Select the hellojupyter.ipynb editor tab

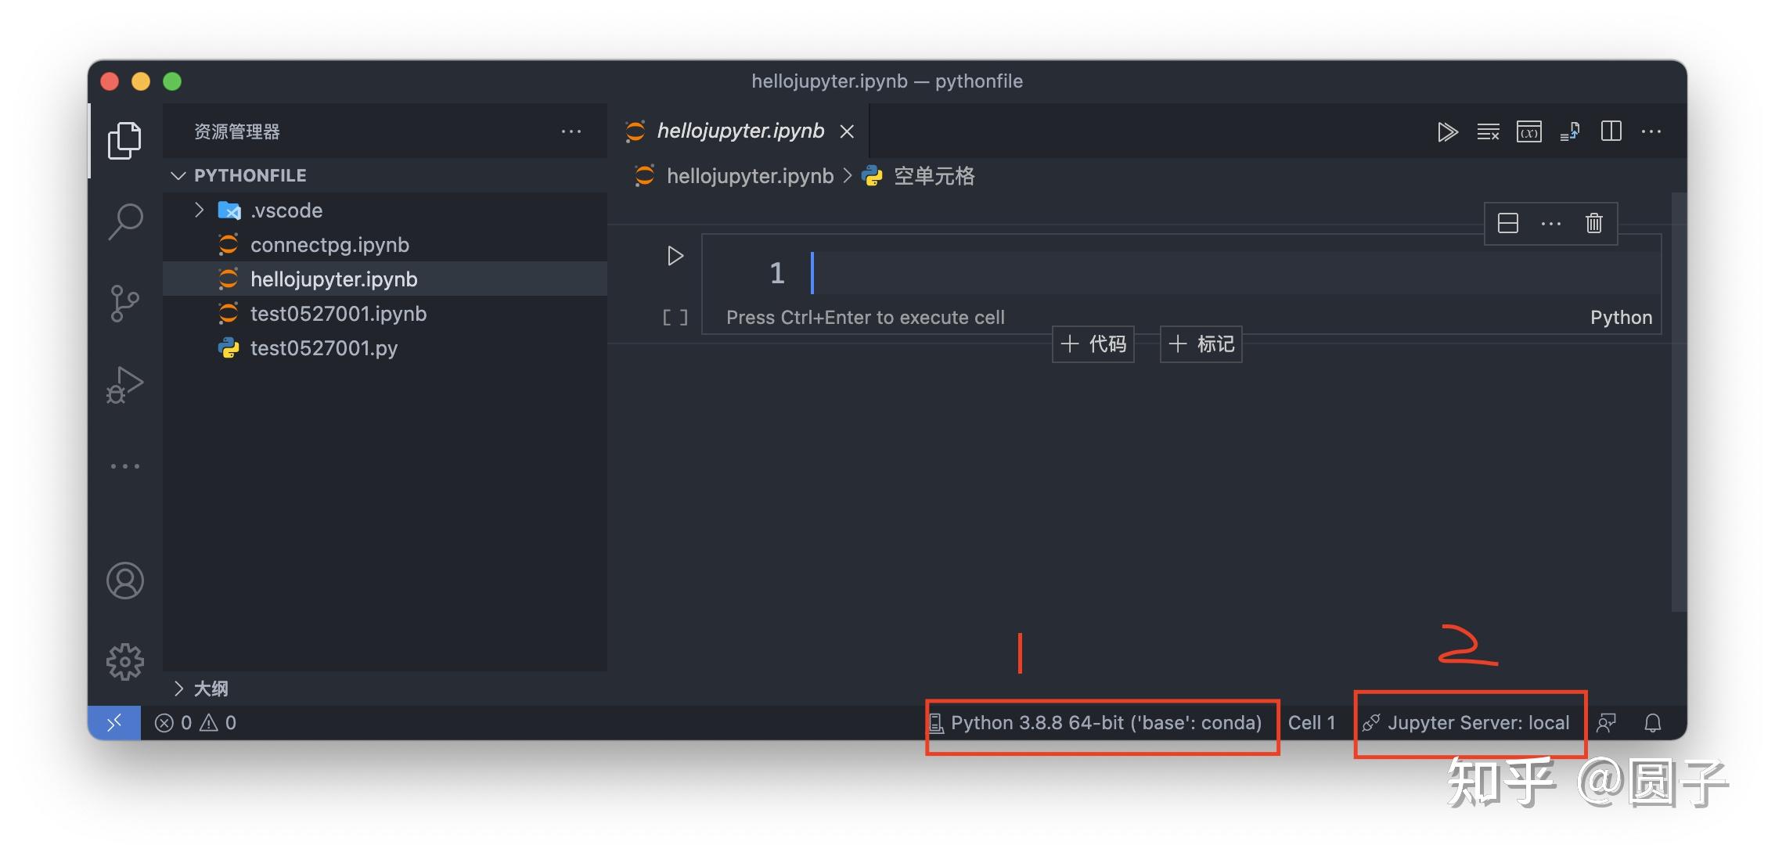point(739,131)
